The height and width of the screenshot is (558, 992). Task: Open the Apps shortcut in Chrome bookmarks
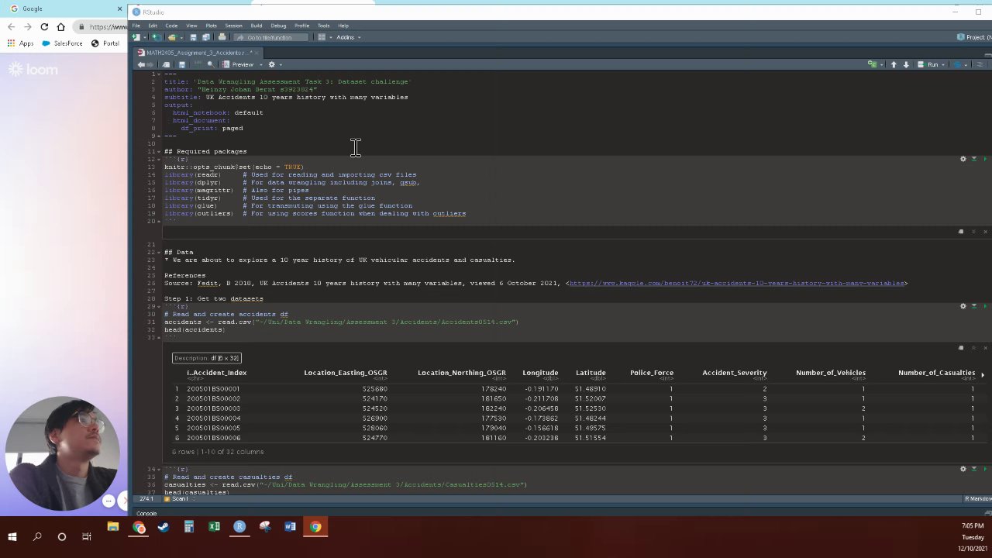(x=21, y=43)
